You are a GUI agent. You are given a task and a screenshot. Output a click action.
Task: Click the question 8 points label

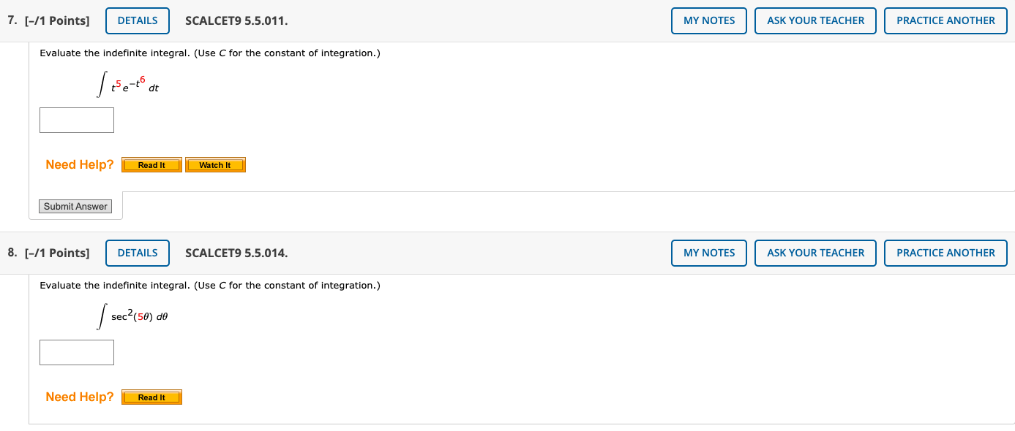[x=49, y=253]
